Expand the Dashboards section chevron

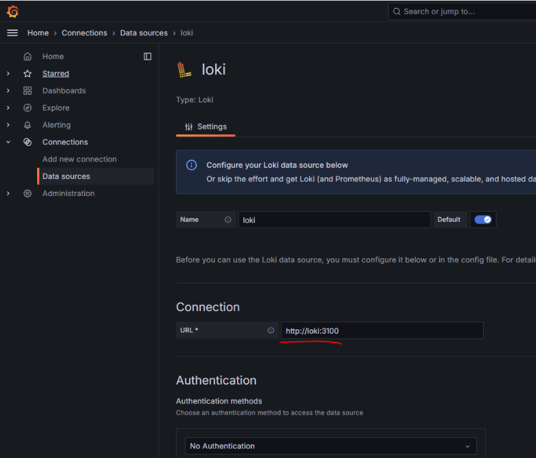click(8, 90)
